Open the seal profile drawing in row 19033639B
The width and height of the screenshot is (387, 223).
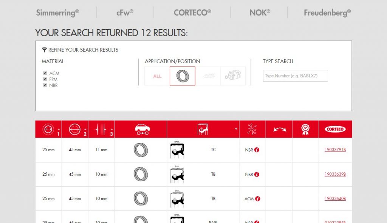(177, 174)
